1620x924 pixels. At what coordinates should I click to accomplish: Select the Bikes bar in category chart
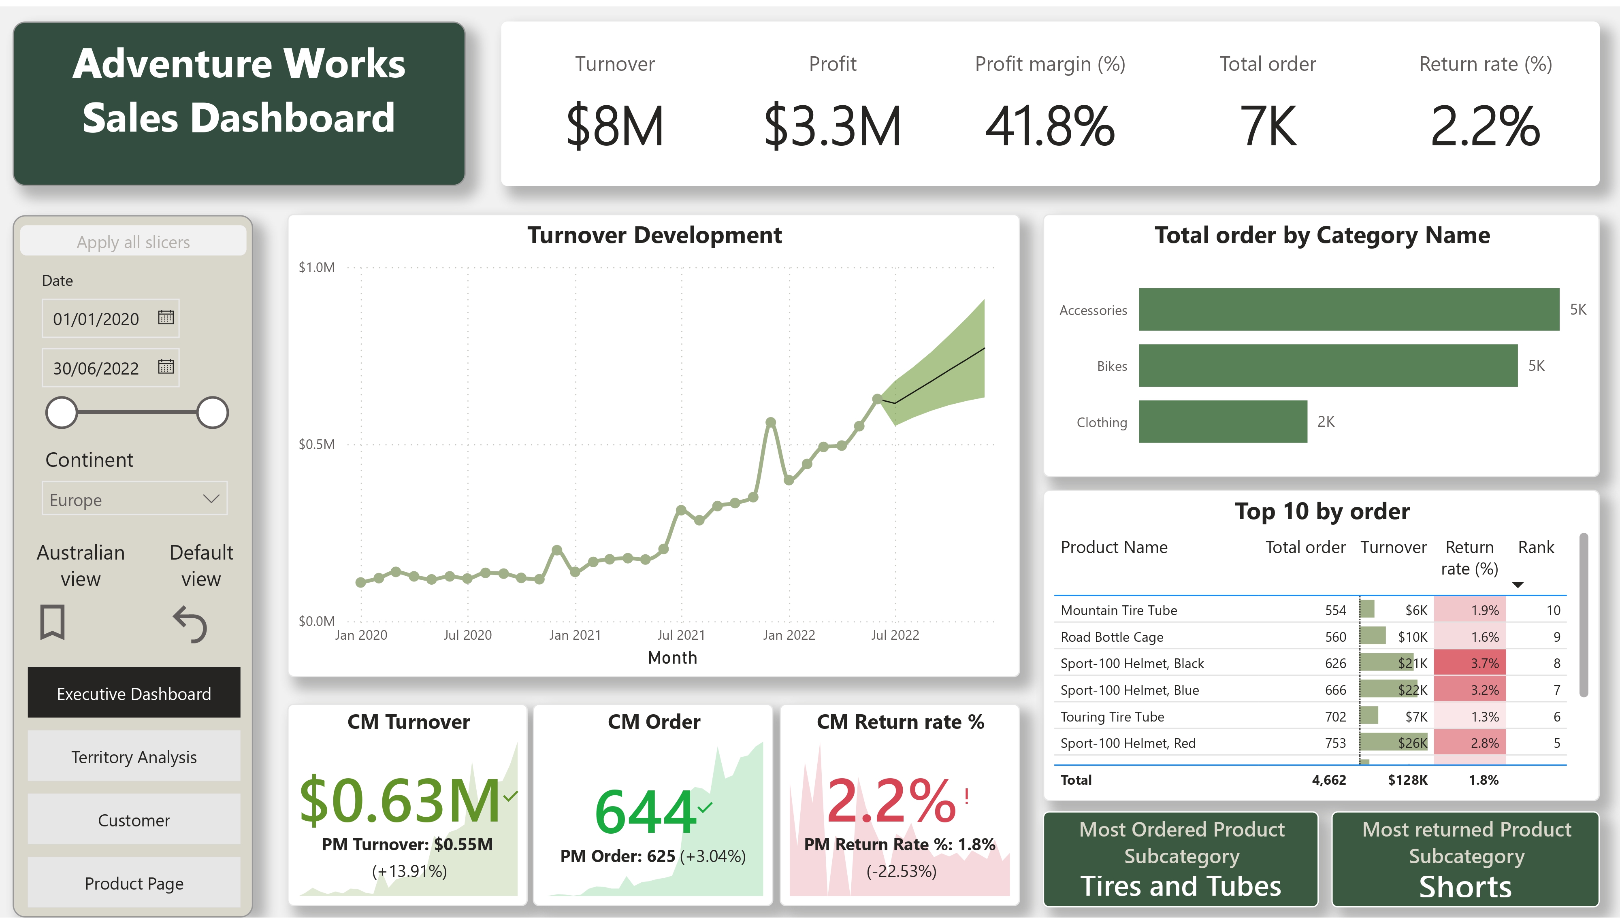(1328, 366)
